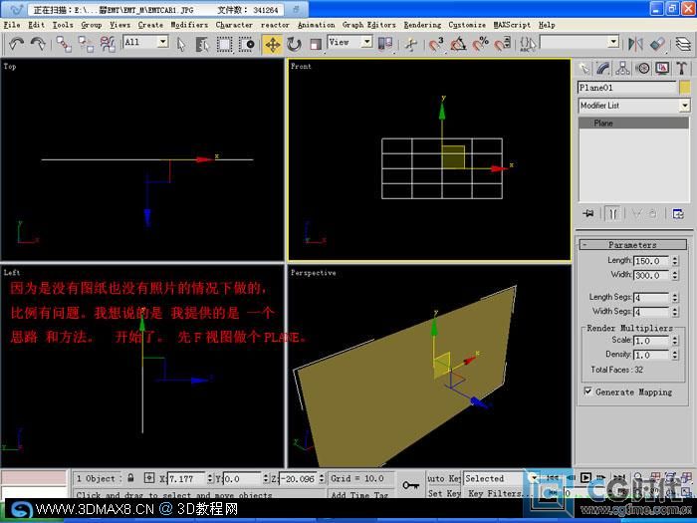The image size is (697, 523).
Task: Toggle Show End Result button
Action: 612,214
